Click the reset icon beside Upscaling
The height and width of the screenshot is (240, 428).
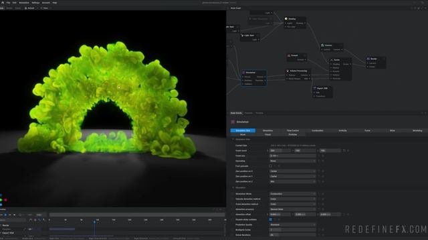tap(319, 161)
